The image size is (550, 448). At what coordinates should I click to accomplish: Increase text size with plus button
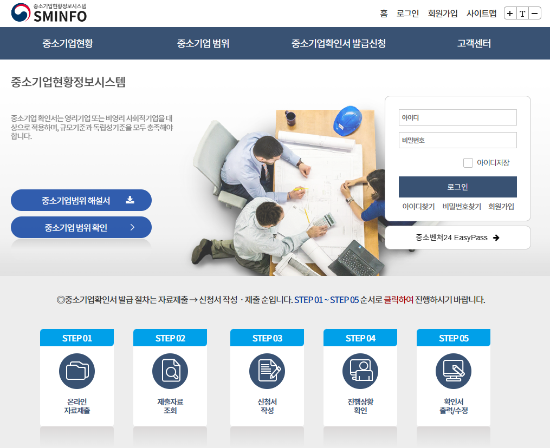pyautogui.click(x=510, y=14)
